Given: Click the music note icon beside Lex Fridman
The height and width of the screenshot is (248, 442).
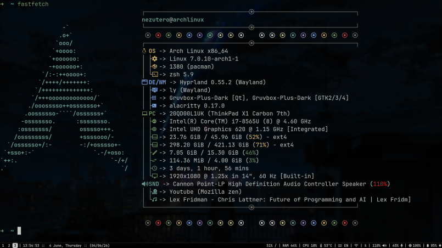Looking at the screenshot, I should pos(154,200).
